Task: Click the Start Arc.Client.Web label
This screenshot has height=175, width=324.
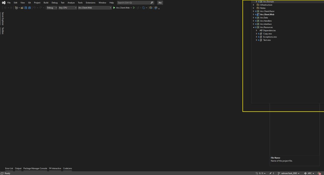Action: point(123,8)
